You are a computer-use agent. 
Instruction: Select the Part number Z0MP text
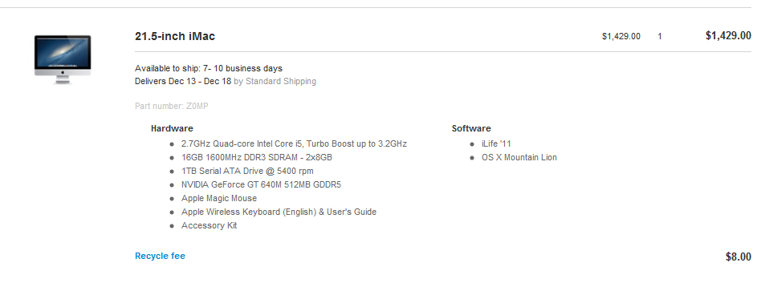(172, 106)
